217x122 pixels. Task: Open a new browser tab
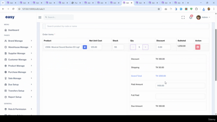[x=188, y=3]
